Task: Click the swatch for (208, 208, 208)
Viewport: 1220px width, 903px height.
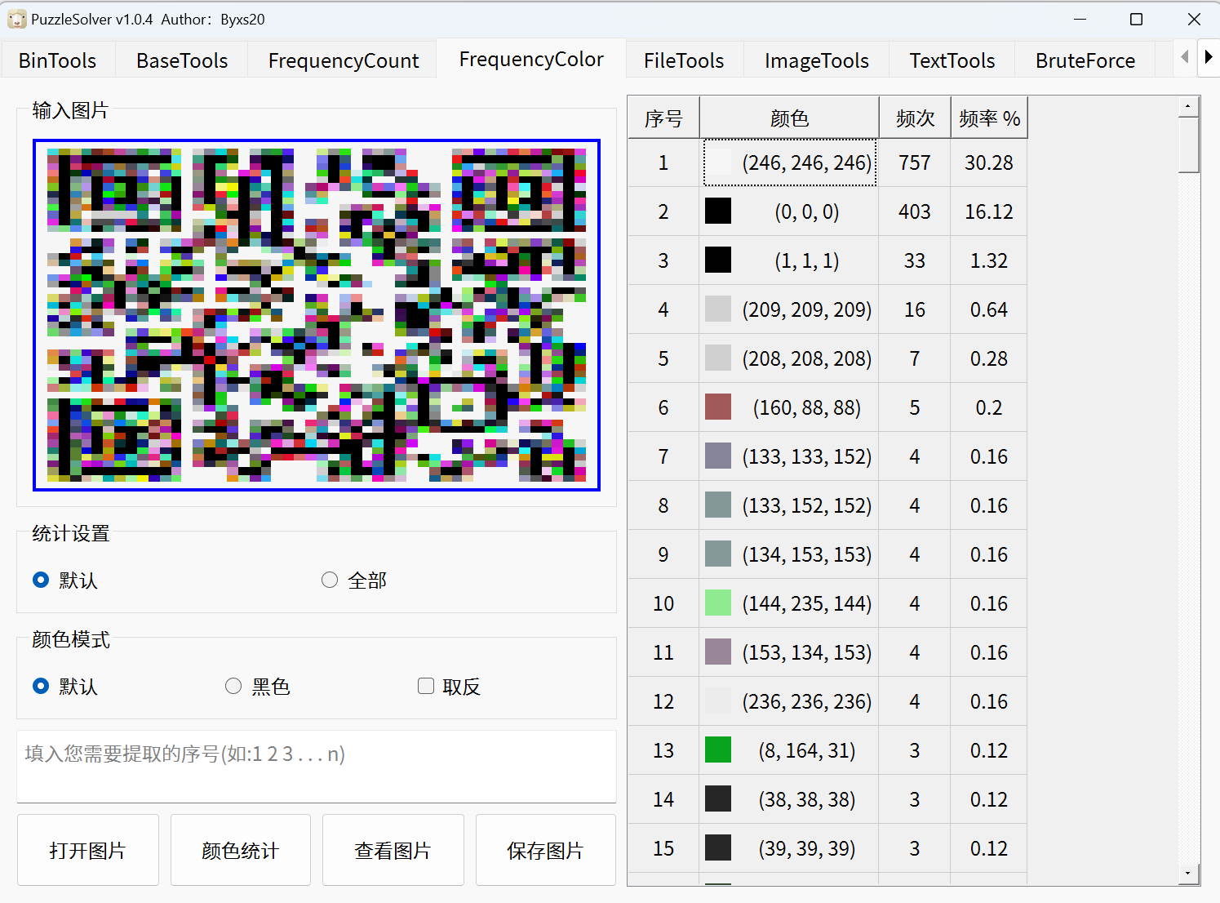Action: (718, 358)
